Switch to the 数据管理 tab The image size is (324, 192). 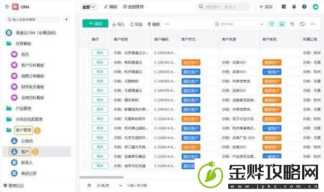(x=134, y=7)
